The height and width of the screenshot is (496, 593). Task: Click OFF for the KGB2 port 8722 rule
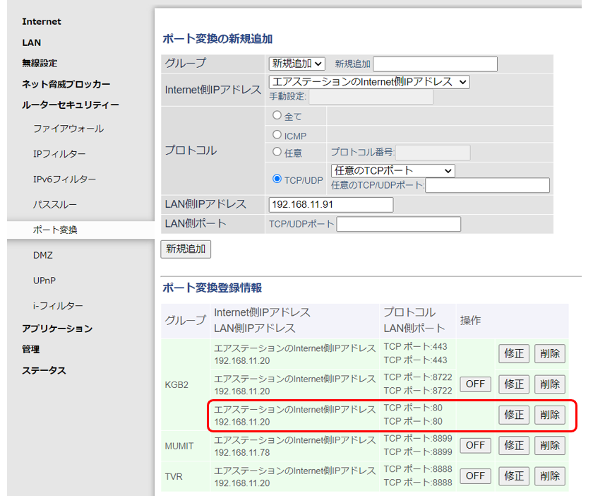(x=475, y=384)
